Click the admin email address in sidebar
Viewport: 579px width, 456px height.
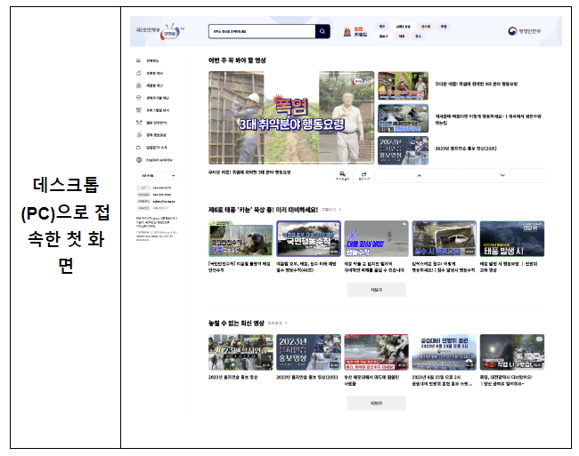tap(164, 202)
